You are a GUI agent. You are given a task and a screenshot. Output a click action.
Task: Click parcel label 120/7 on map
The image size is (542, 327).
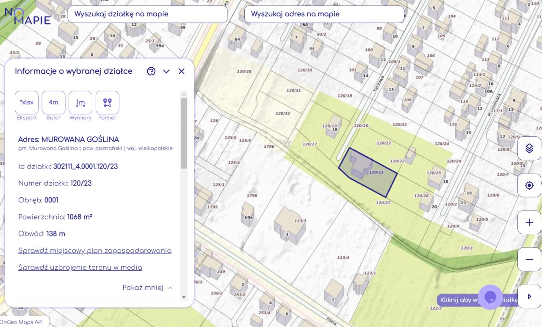[503, 175]
